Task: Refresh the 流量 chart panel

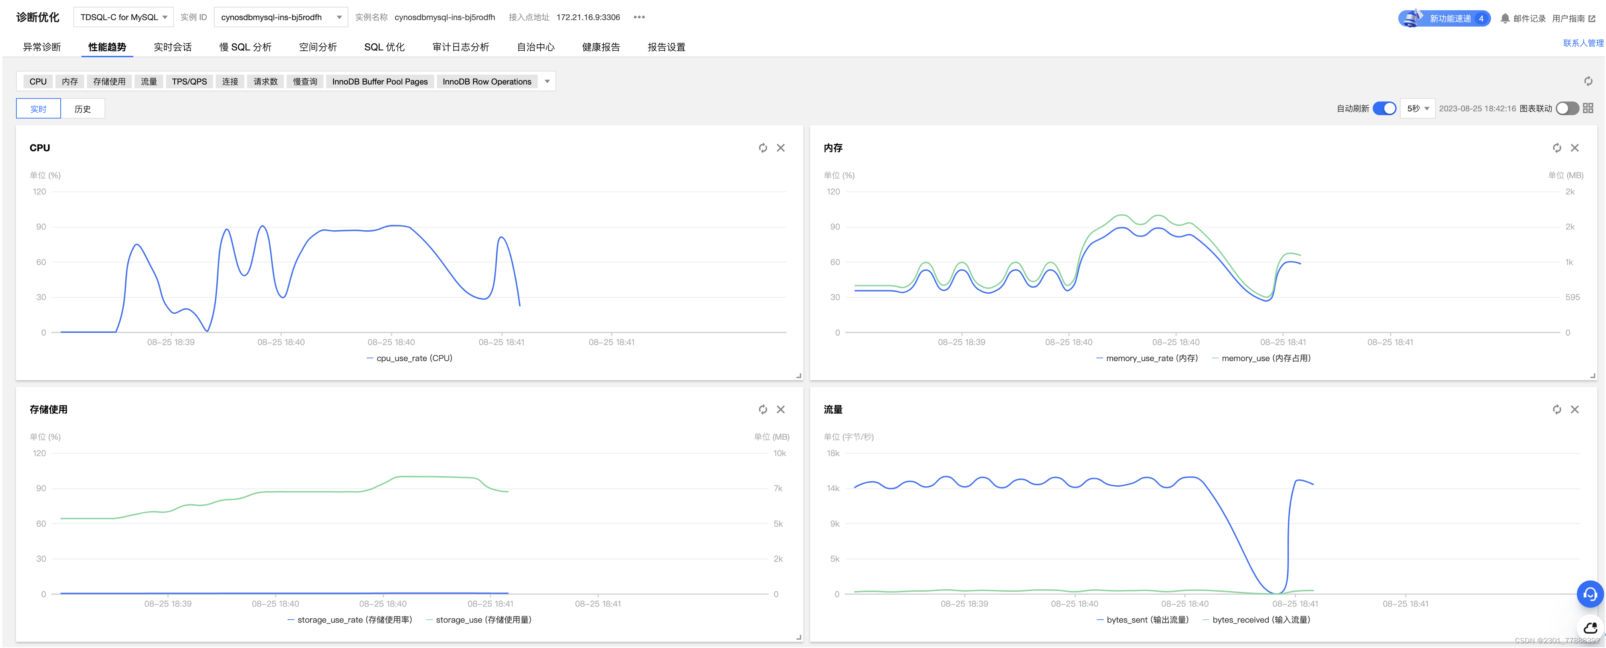Action: tap(1557, 409)
